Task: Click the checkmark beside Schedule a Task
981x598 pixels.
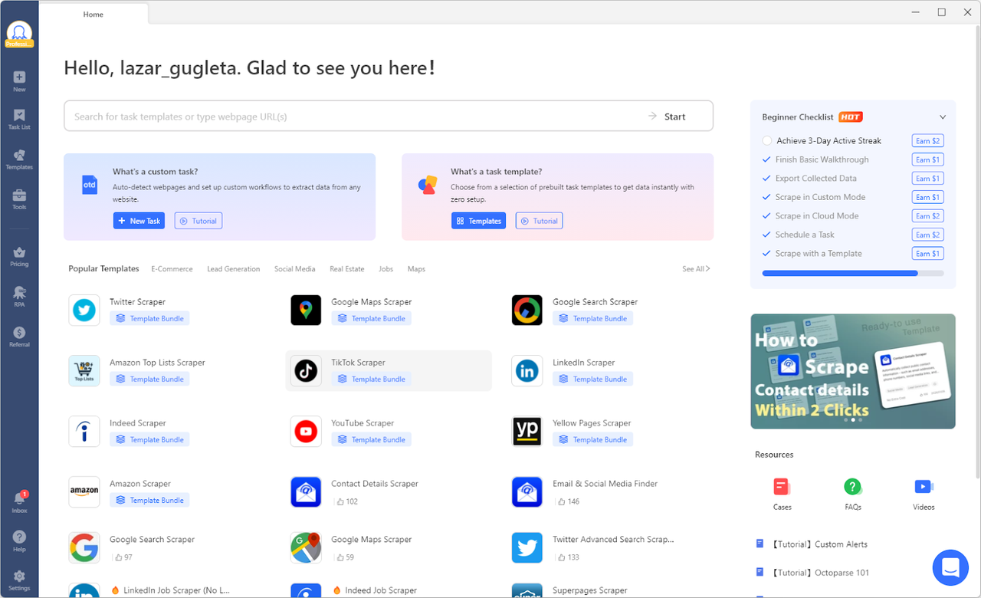Action: click(x=767, y=235)
